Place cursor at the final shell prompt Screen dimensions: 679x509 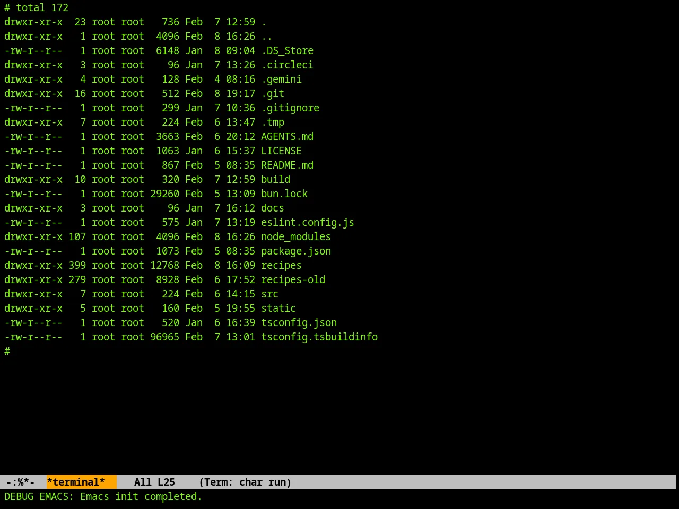(7, 351)
